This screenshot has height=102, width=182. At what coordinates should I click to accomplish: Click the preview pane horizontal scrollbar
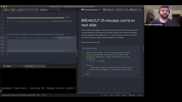click(x=104, y=93)
